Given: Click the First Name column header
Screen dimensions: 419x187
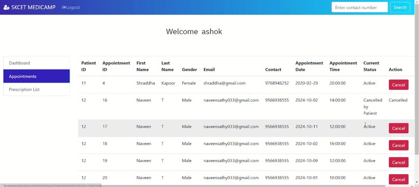Looking at the screenshot, I should [142, 66].
